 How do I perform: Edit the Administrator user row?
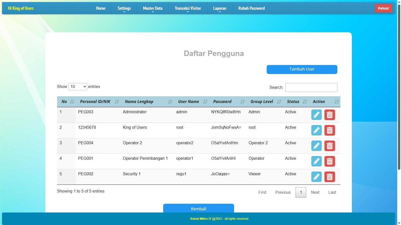point(316,115)
